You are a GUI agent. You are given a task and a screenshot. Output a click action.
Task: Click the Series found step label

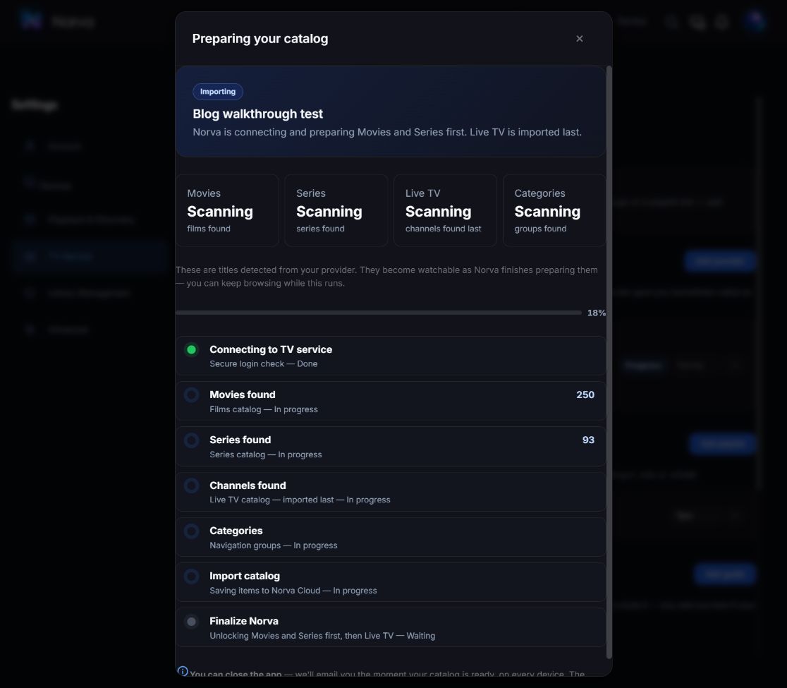point(240,440)
